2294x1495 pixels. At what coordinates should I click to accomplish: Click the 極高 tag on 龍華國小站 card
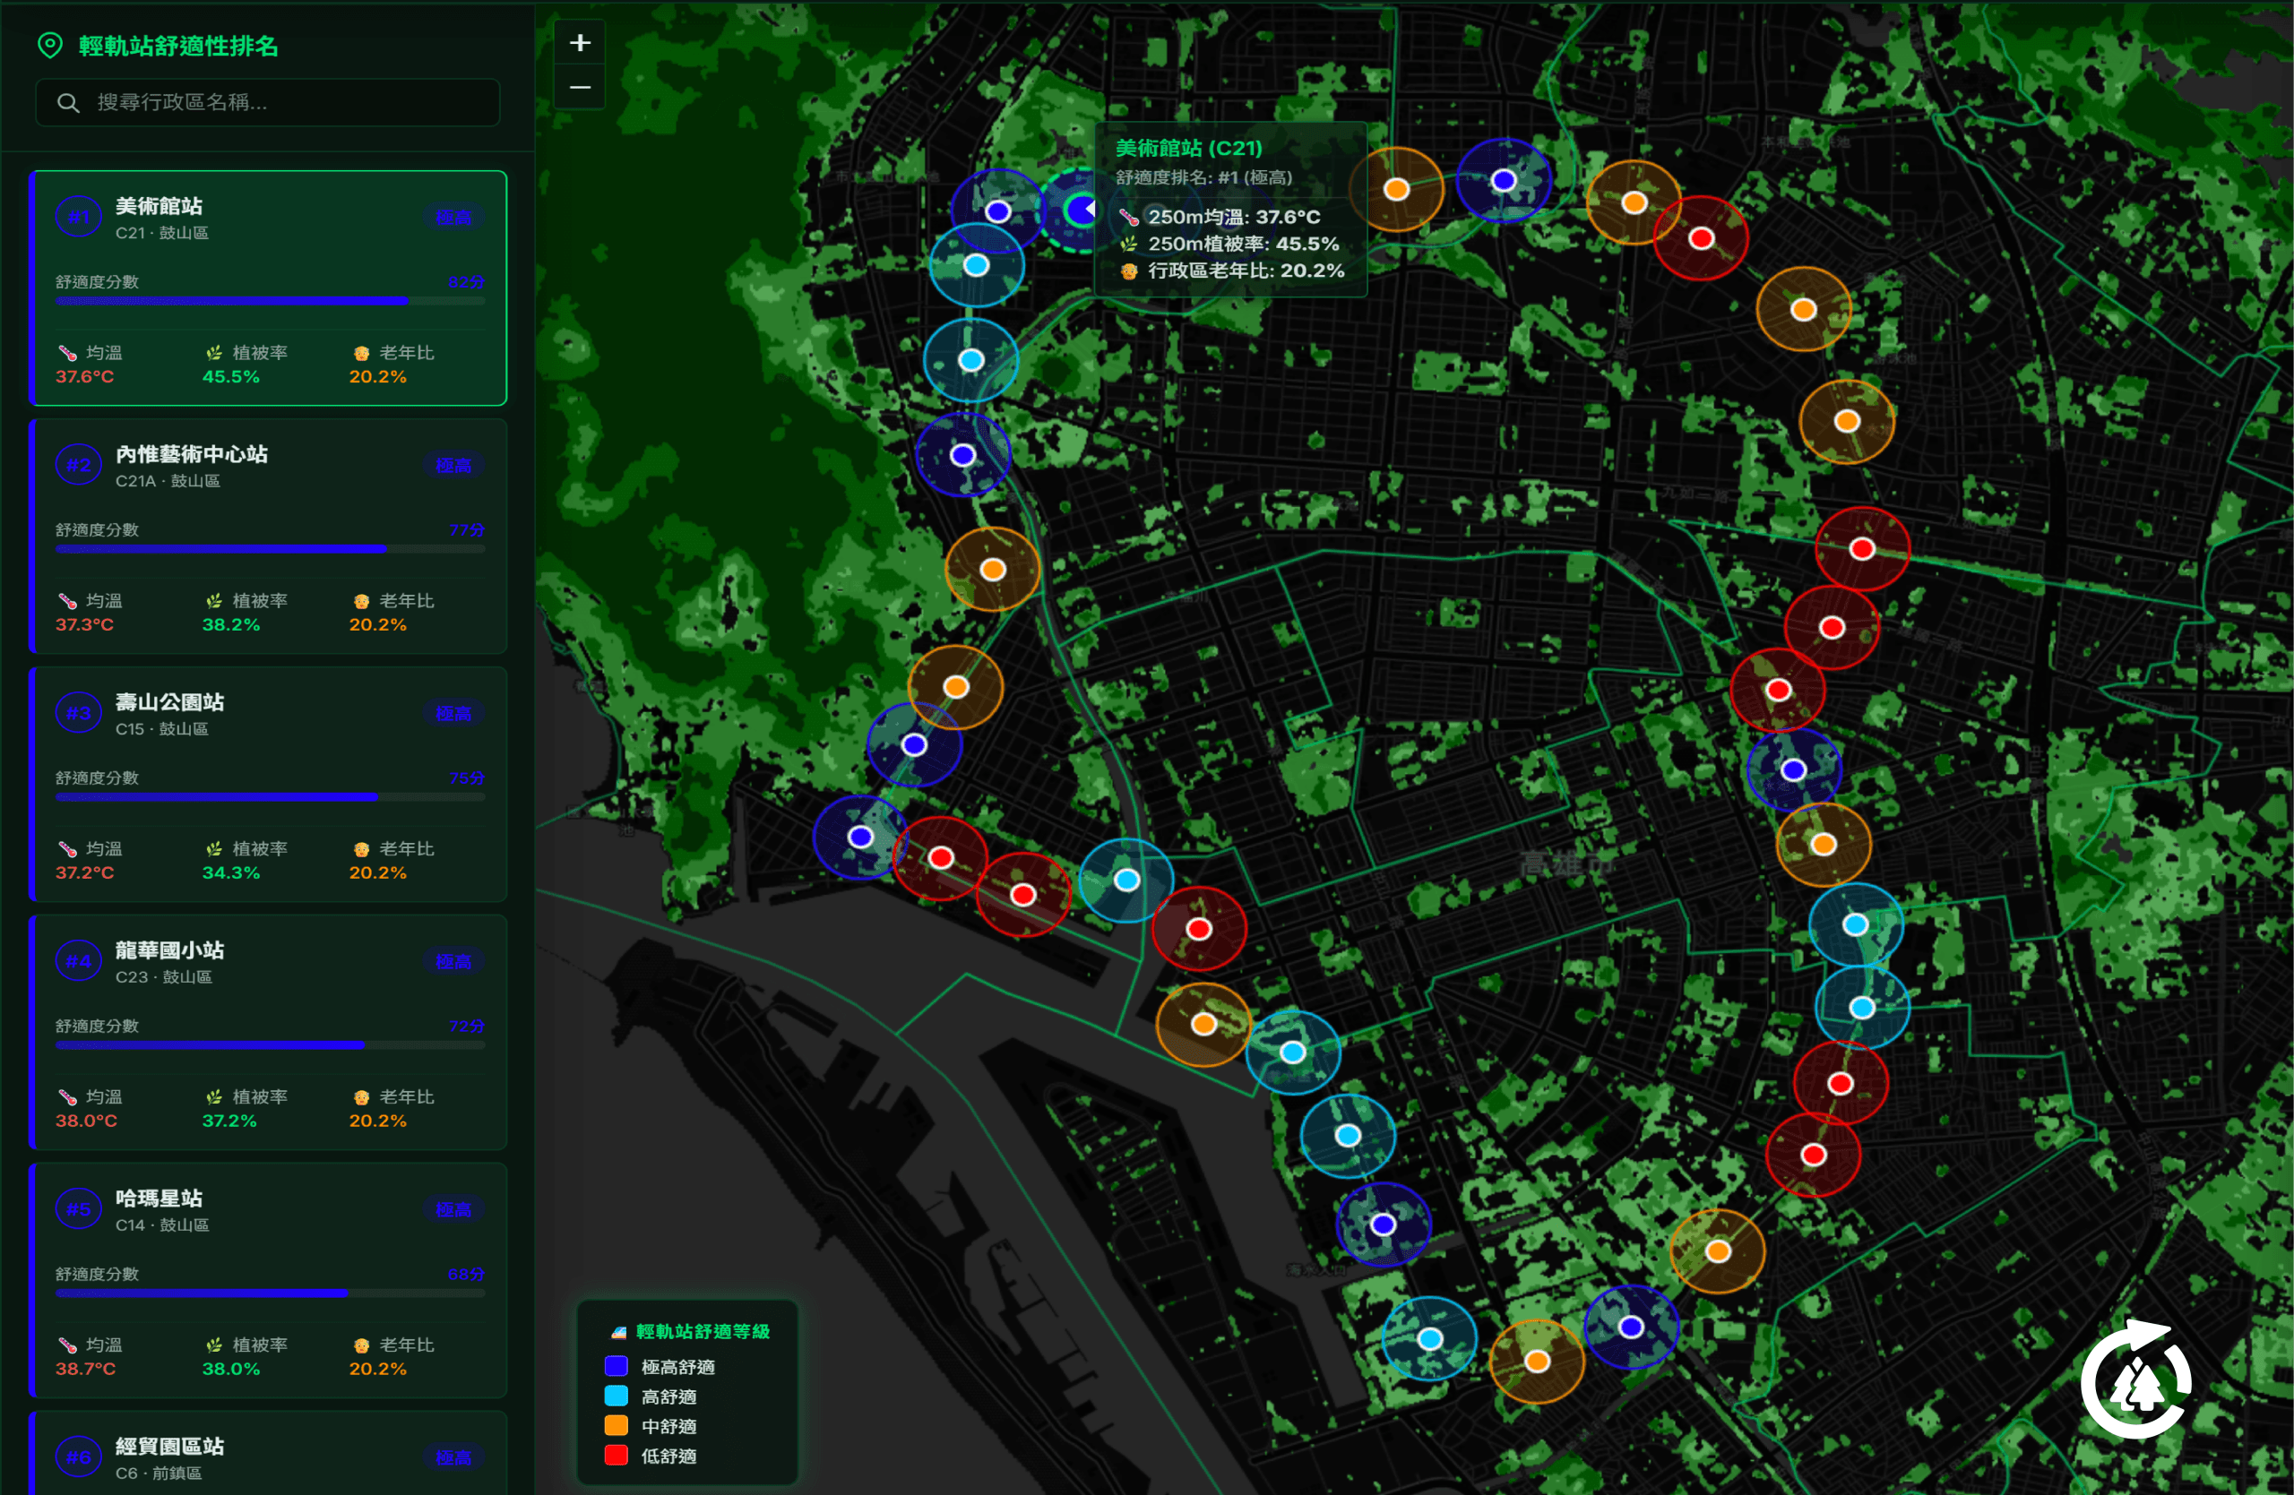[453, 961]
